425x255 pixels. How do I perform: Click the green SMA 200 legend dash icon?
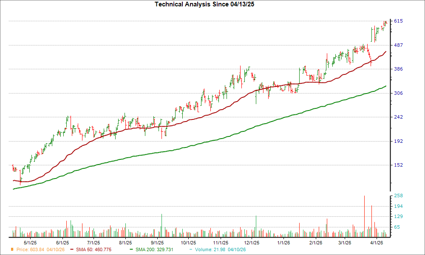pyautogui.click(x=132, y=250)
